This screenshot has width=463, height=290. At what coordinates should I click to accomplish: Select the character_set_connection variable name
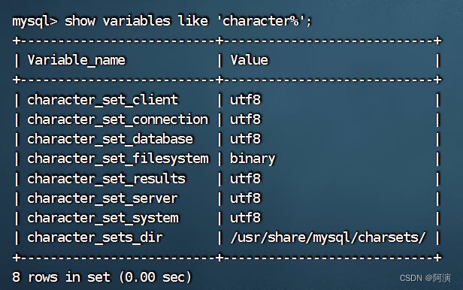click(x=118, y=119)
